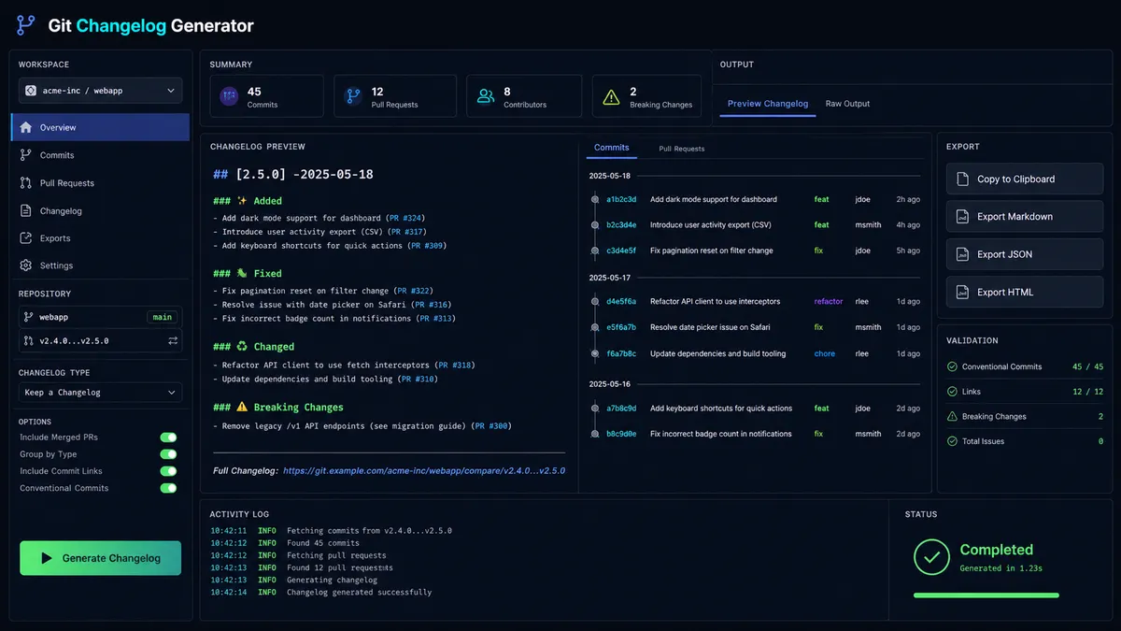
Task: Toggle Group by Type switch
Action: (168, 454)
